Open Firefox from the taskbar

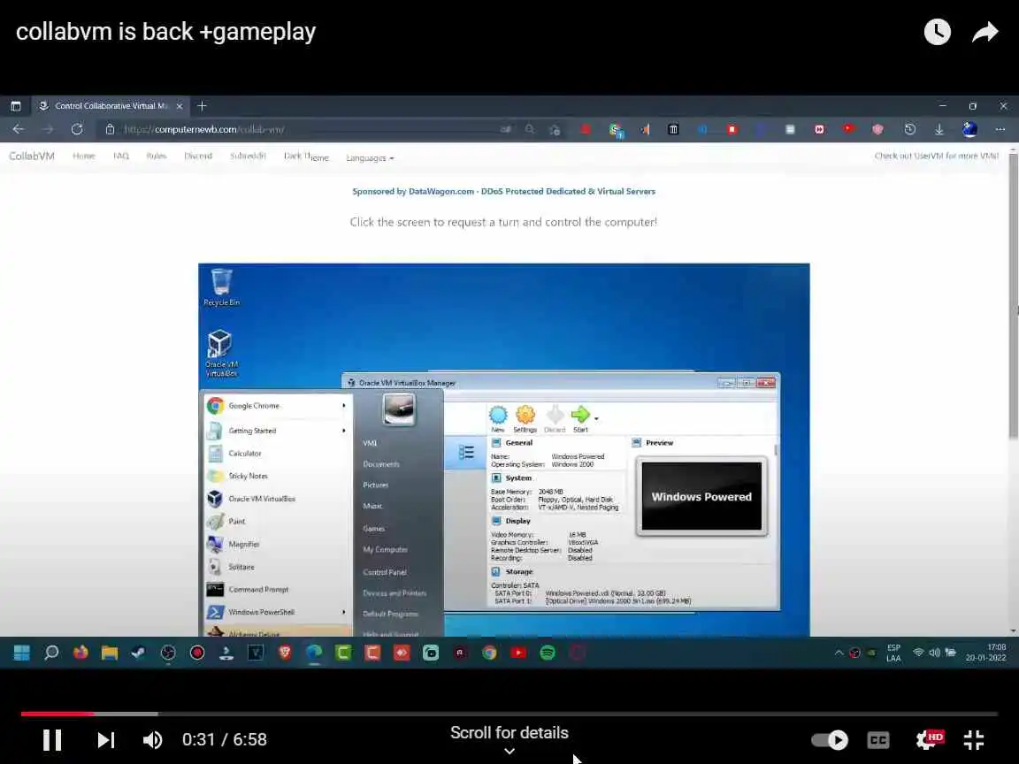pyautogui.click(x=80, y=653)
